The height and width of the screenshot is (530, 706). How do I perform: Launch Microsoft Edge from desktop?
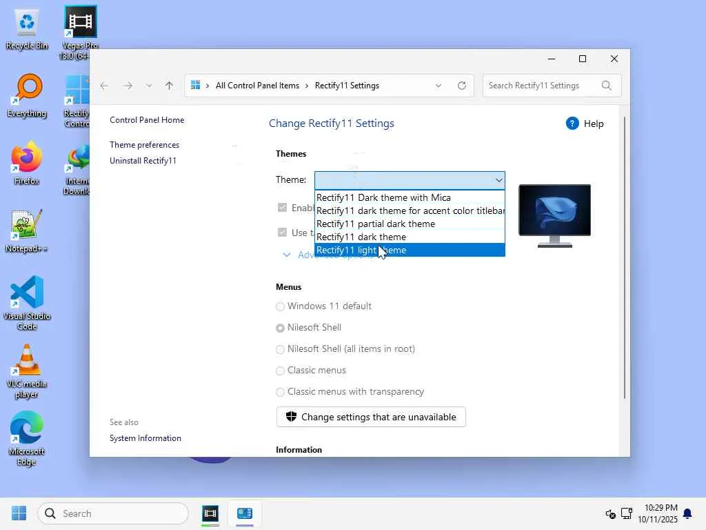(x=27, y=438)
